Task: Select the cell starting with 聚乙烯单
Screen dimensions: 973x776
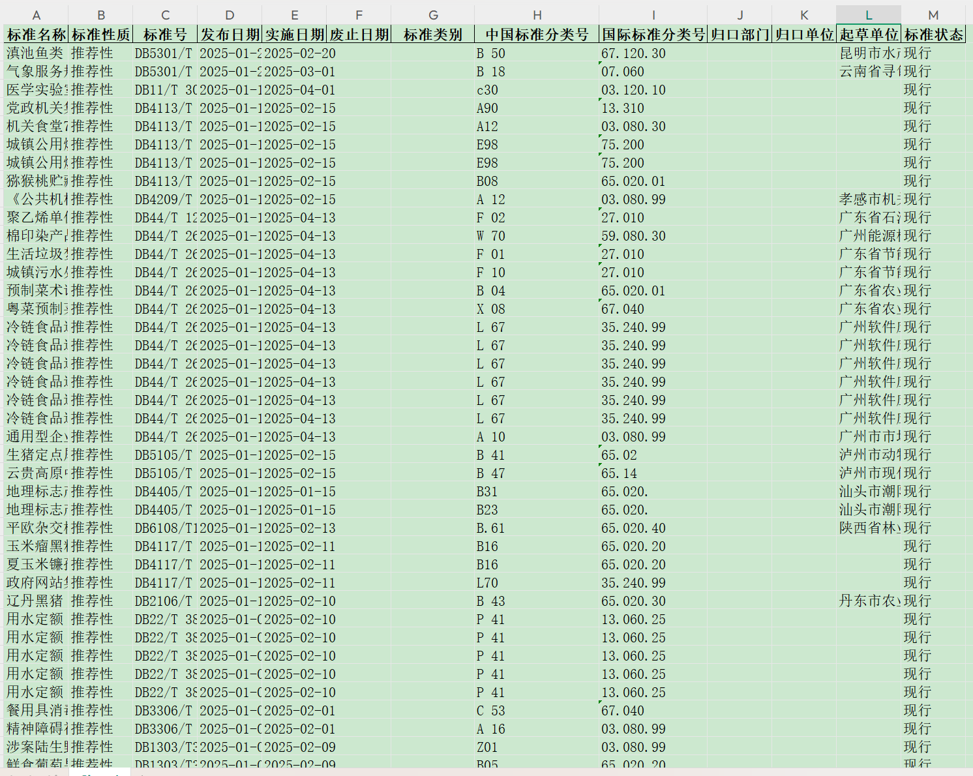Action: pyautogui.click(x=36, y=217)
